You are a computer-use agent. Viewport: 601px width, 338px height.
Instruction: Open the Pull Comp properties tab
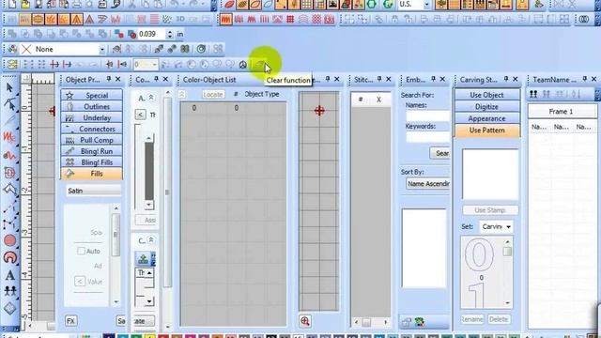(92, 140)
